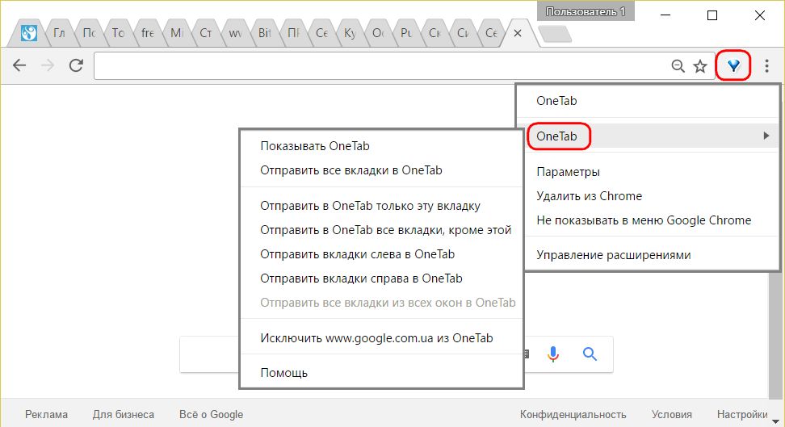Open the Chrome three-dot menu
Image resolution: width=785 pixels, height=427 pixels.
tap(766, 65)
